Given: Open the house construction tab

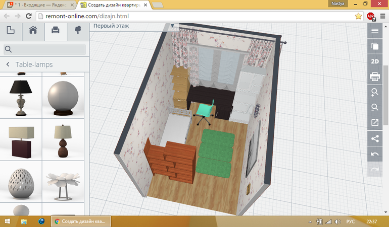Looking at the screenshot, I should point(33,30).
